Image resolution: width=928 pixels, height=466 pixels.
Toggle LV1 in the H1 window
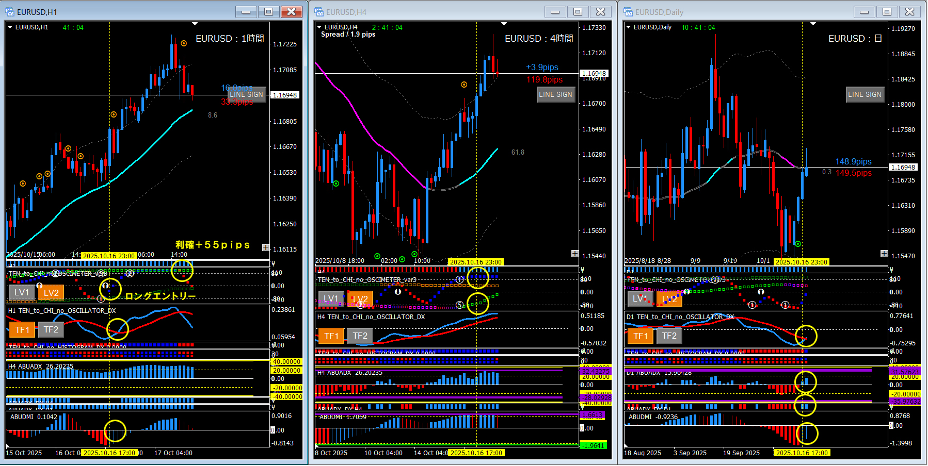(22, 293)
